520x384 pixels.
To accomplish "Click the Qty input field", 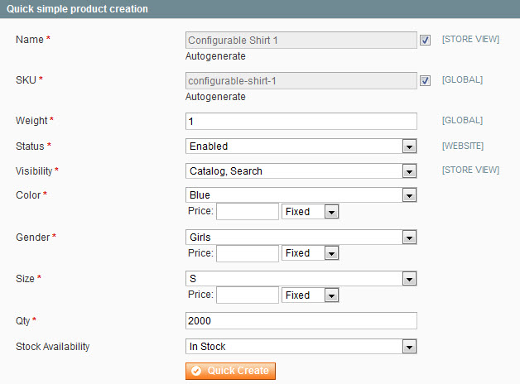I will point(301,321).
